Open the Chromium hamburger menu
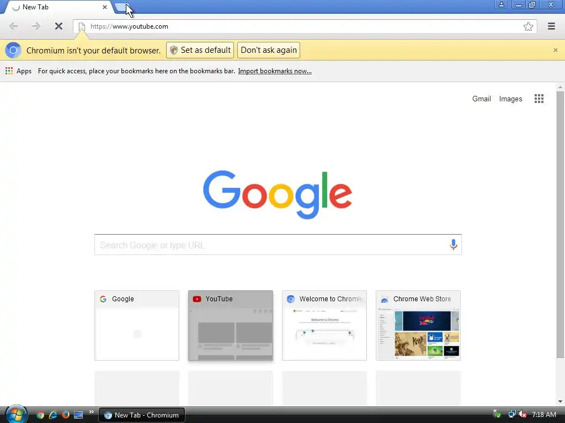The image size is (565, 423). click(551, 26)
